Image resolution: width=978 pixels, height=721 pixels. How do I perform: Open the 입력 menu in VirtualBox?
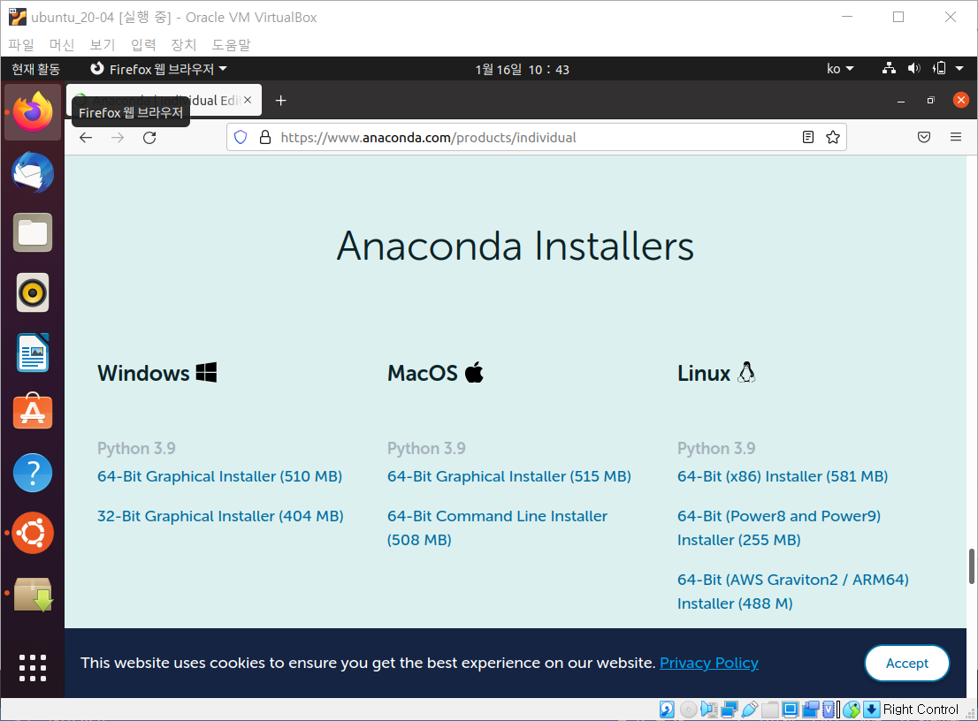click(x=143, y=45)
